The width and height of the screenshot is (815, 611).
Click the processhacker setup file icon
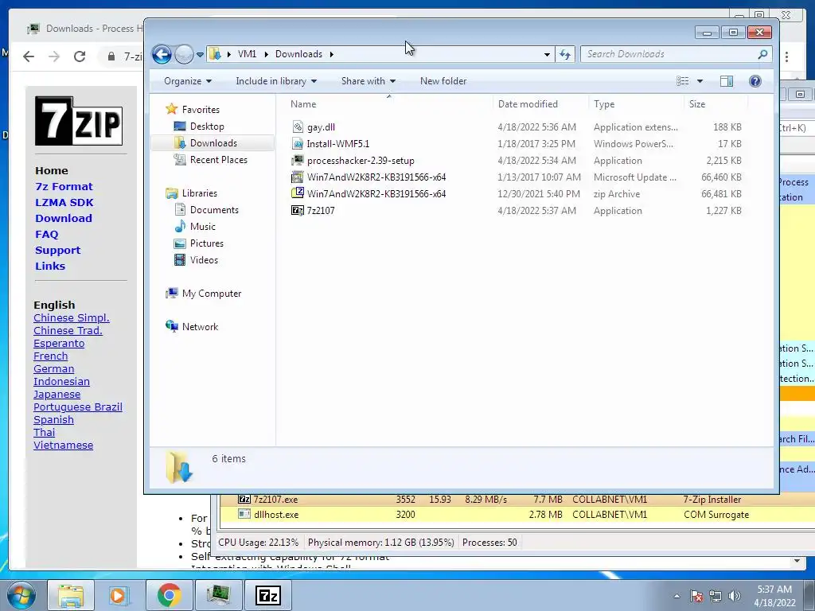pos(298,161)
